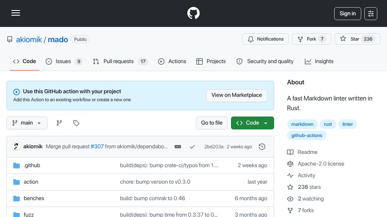Image resolution: width=387 pixels, height=217 pixels.
Task: Open the action folder
Action: 31,182
